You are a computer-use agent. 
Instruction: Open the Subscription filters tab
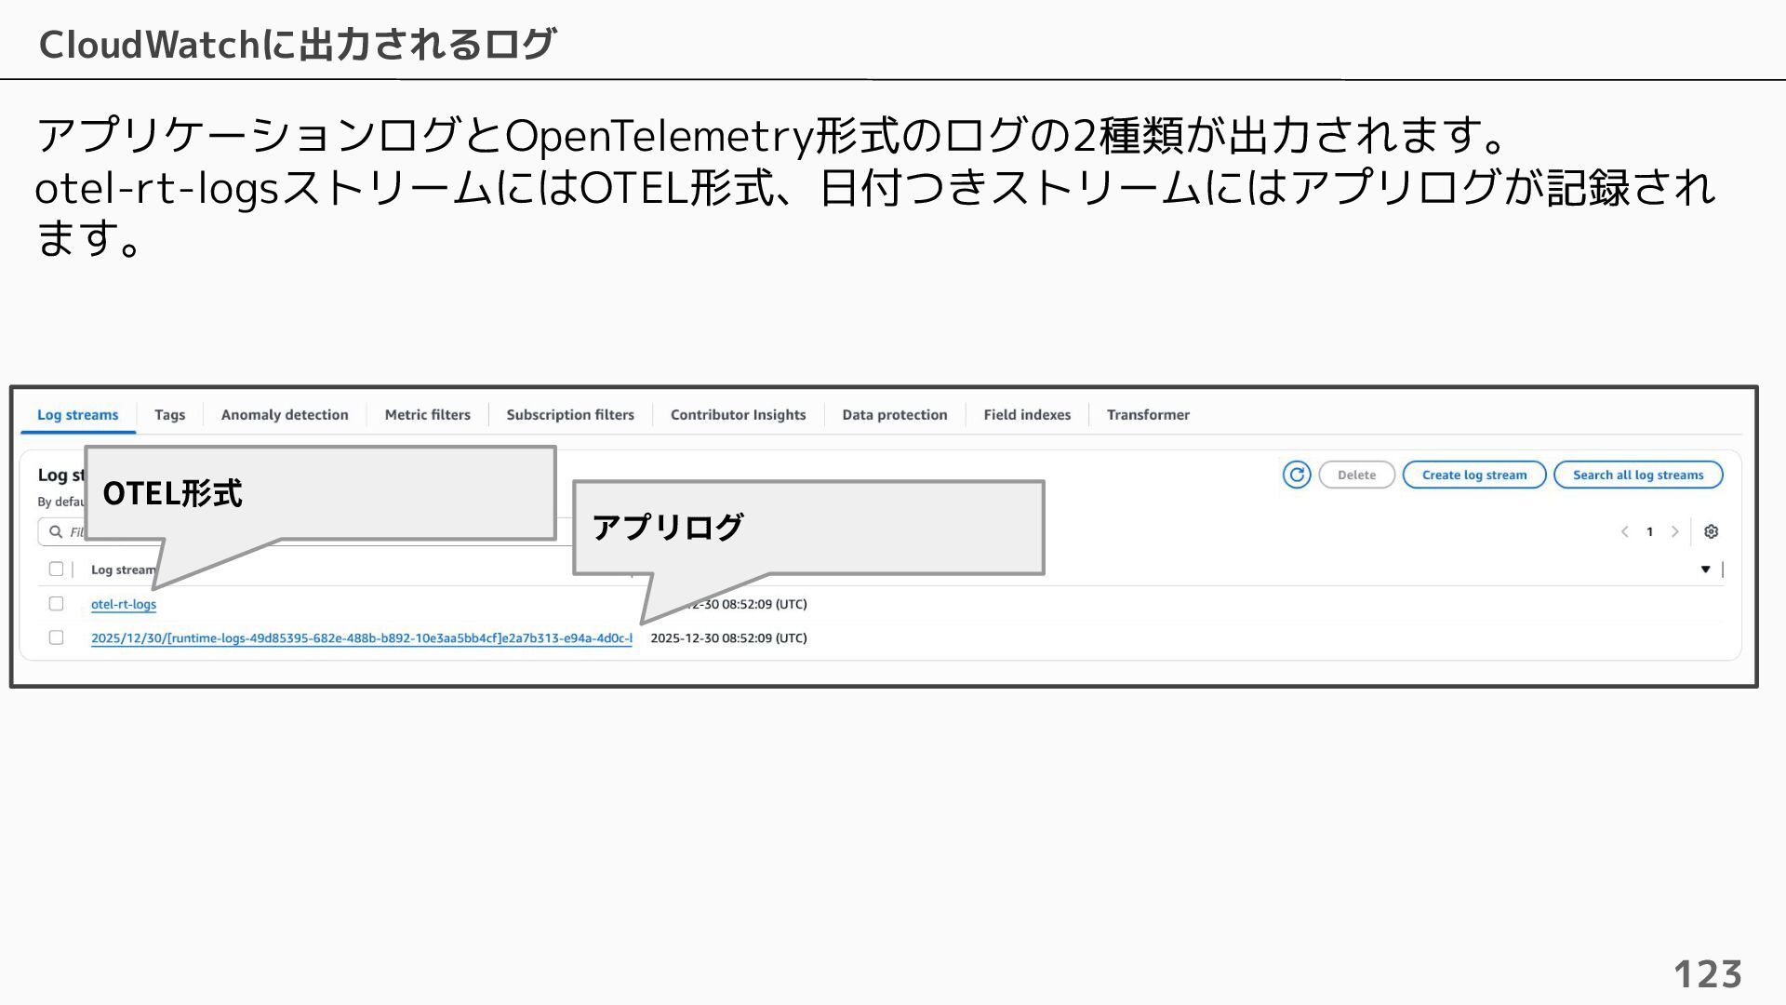point(569,415)
